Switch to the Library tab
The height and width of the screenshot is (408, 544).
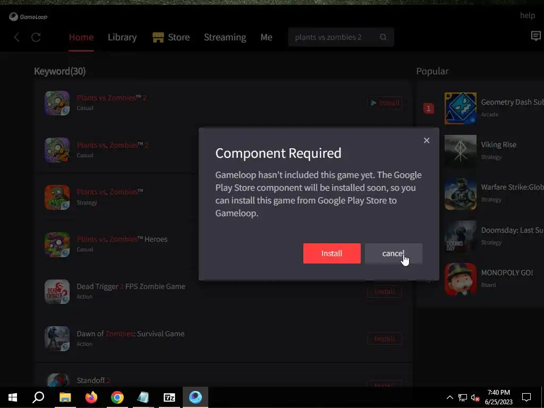[x=122, y=37]
